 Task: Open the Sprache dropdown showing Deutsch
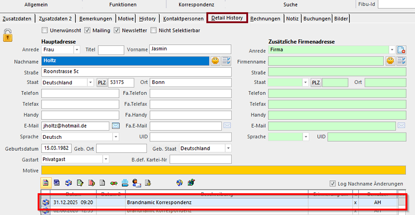116,137
